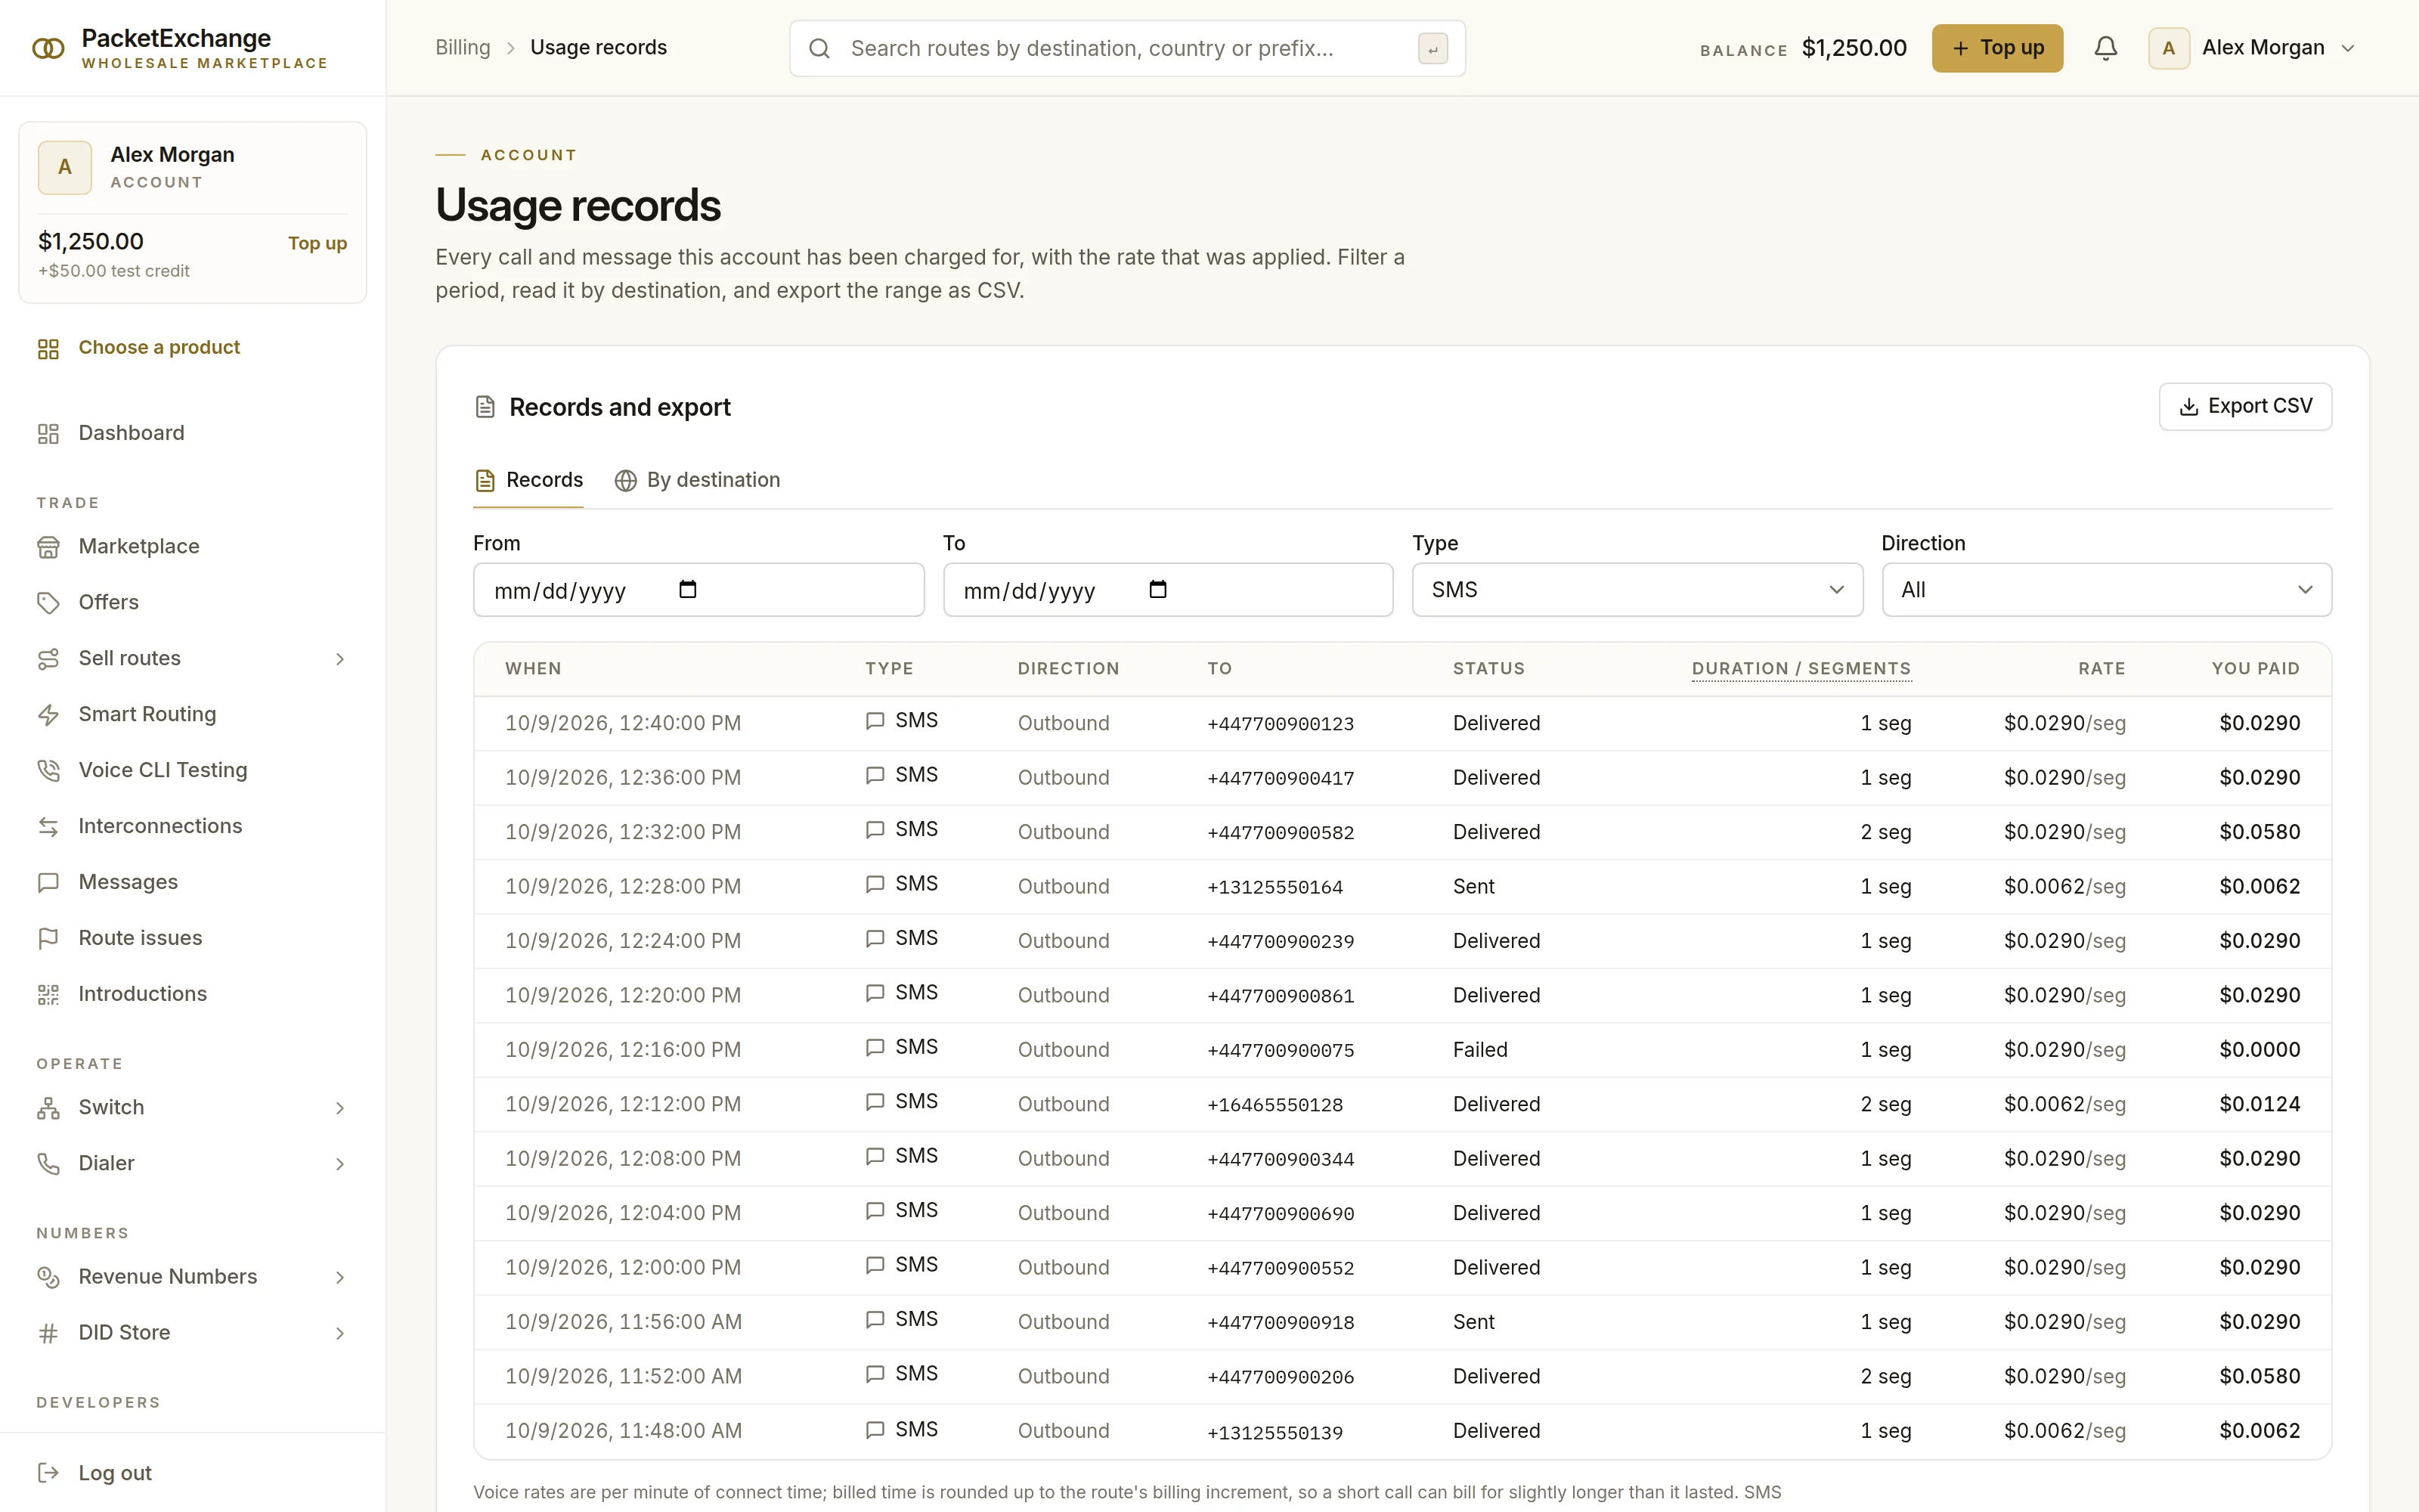2419x1512 pixels.
Task: Click the You Paid column header
Action: coord(2255,668)
